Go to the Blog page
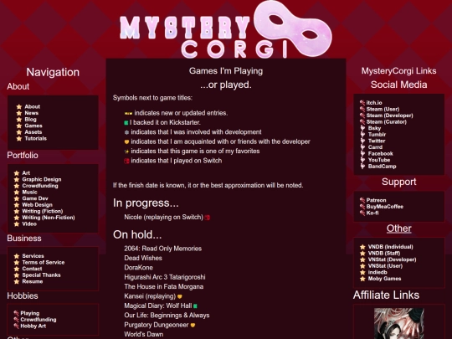The width and height of the screenshot is (452, 339). [30, 120]
